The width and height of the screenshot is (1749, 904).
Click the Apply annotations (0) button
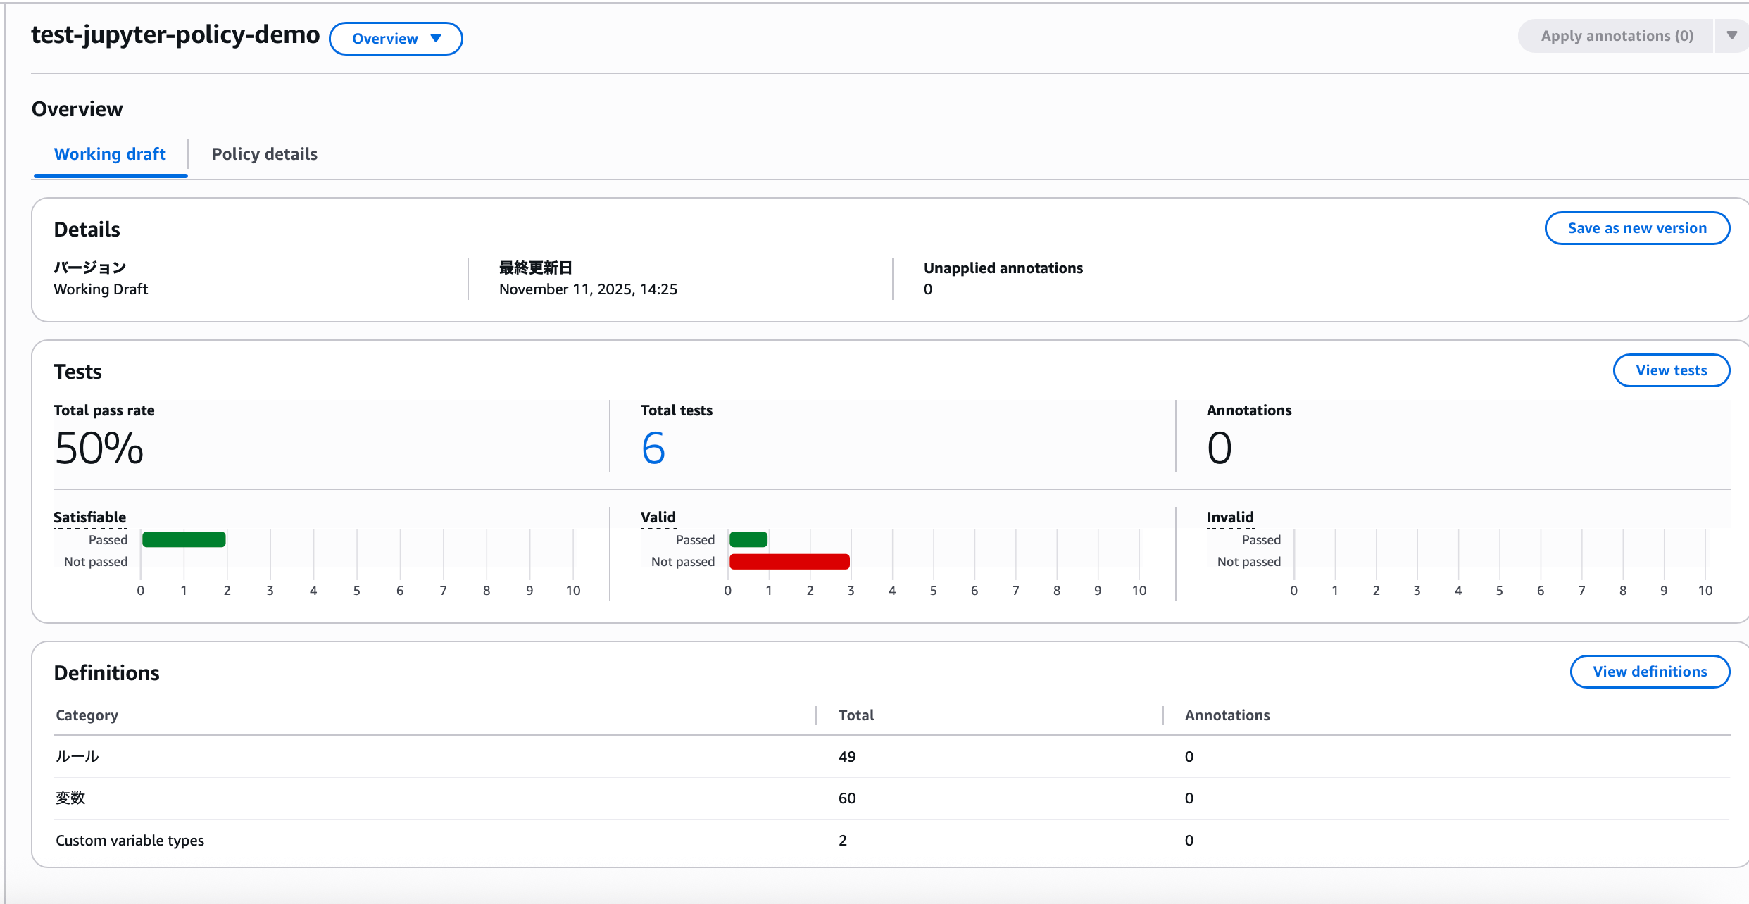click(1616, 36)
